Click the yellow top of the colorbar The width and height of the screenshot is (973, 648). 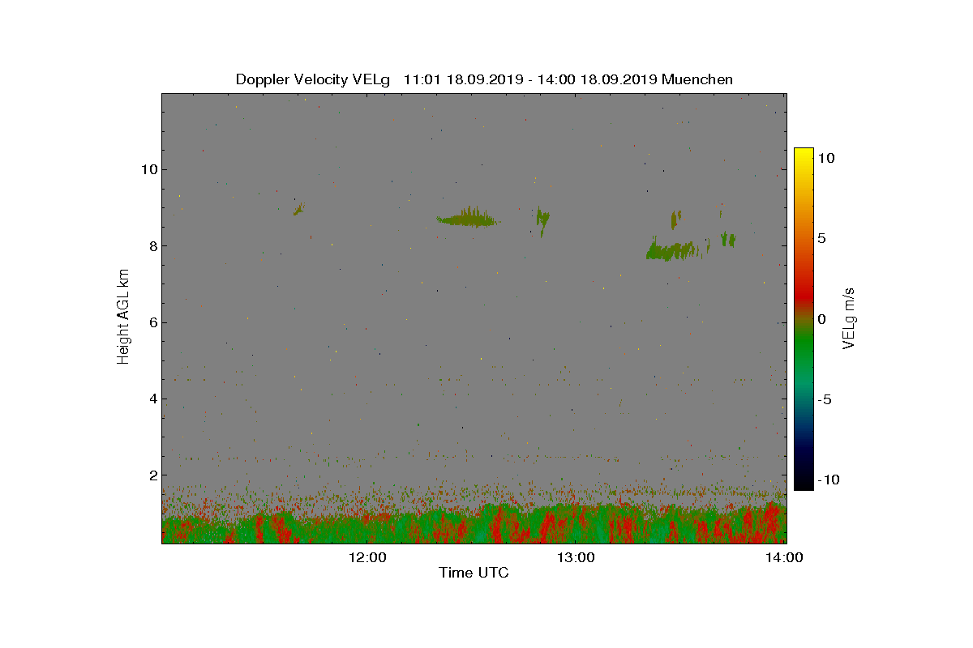[804, 154]
